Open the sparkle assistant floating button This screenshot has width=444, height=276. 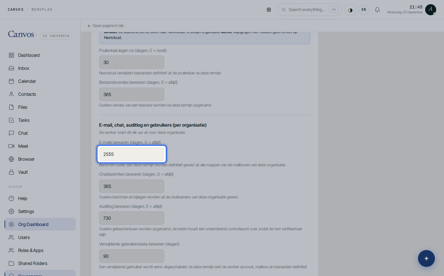426,258
